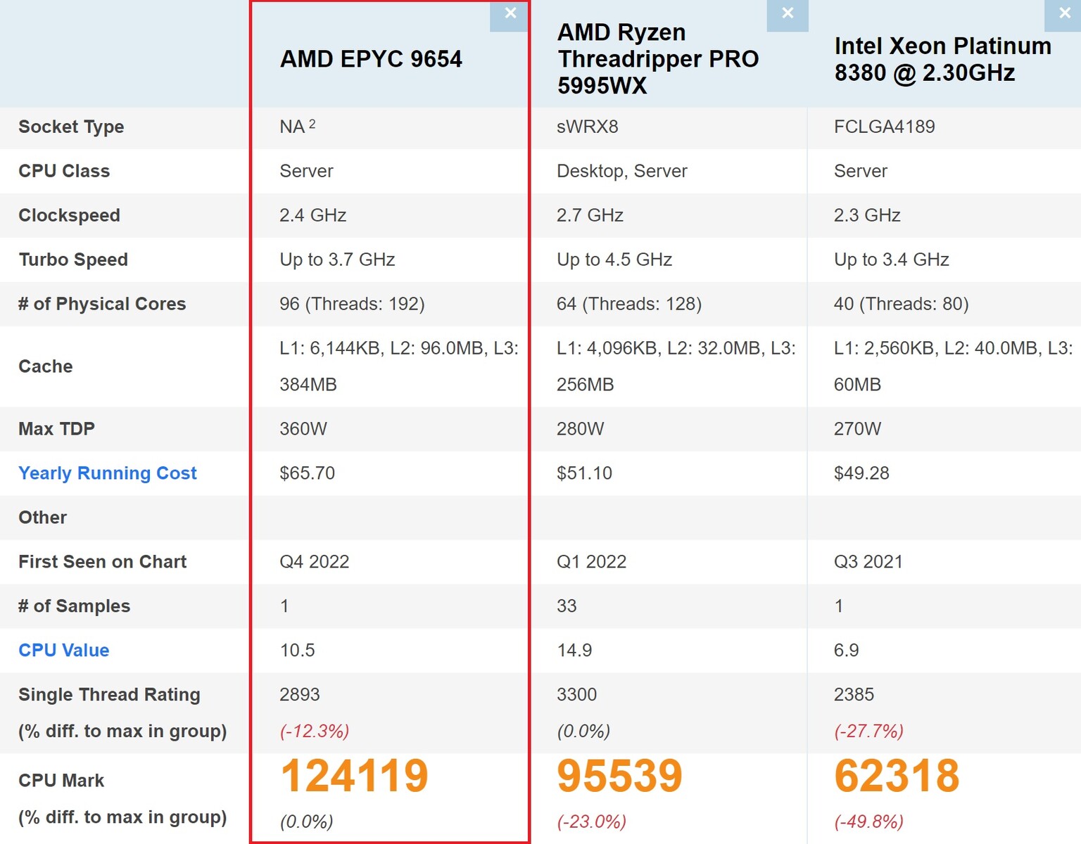The height and width of the screenshot is (844, 1081).
Task: Click '# of Physical Cores' row label
Action: coord(102,305)
